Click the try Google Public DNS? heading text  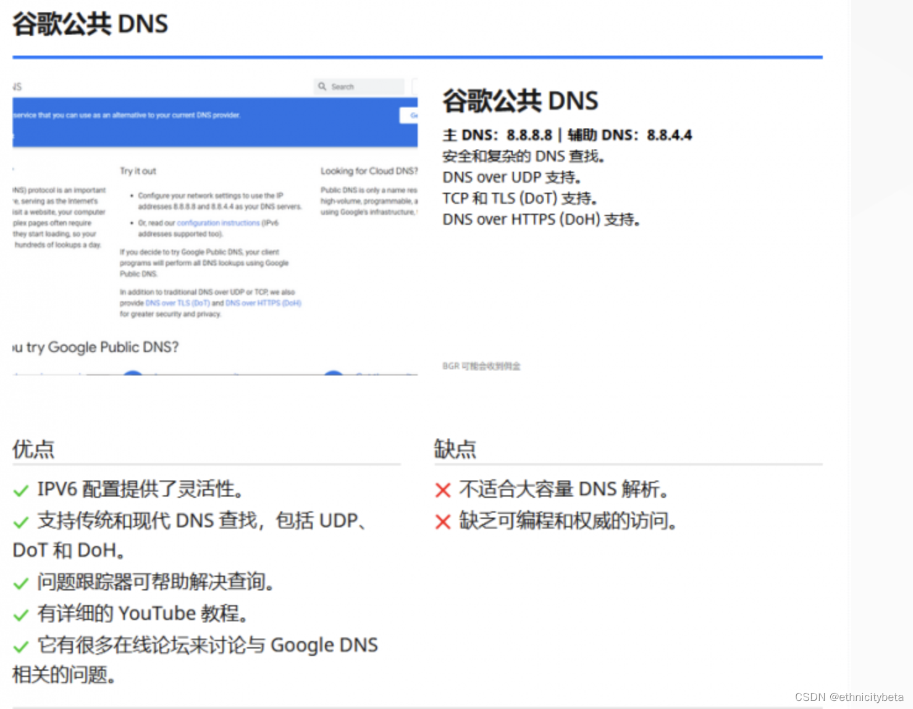[x=102, y=347]
